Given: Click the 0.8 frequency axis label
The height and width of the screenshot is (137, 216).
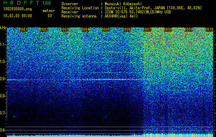Looking at the screenshot, I should coord(3,96).
